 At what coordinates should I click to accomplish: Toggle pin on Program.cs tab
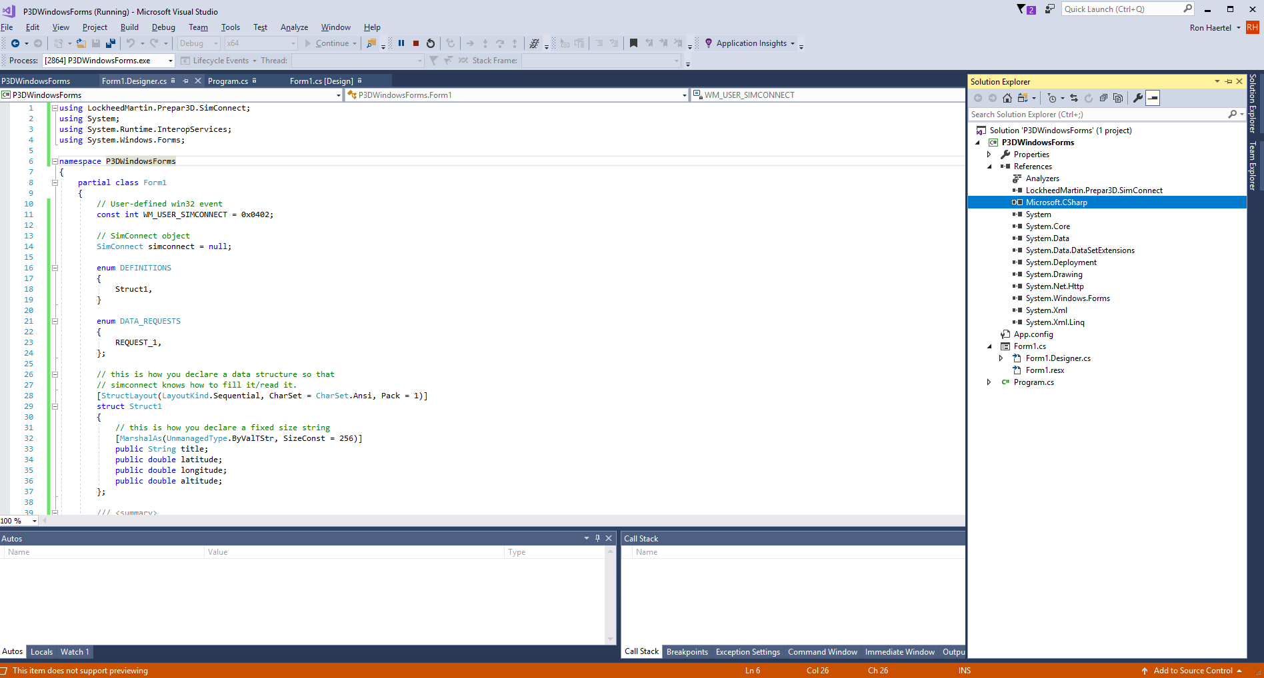click(254, 81)
